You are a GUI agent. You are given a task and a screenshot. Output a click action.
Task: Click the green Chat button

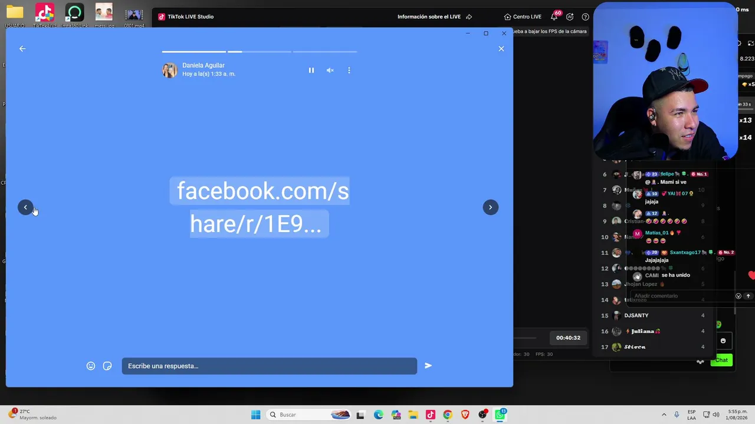coord(721,360)
